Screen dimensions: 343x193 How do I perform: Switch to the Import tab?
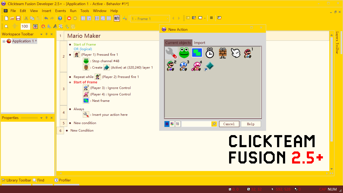pos(200,43)
